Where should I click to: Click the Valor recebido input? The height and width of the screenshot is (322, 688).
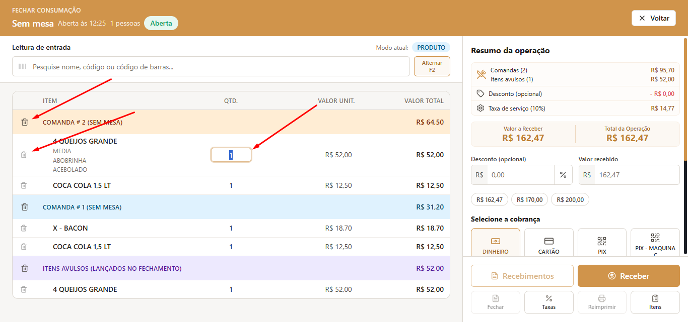637,175
